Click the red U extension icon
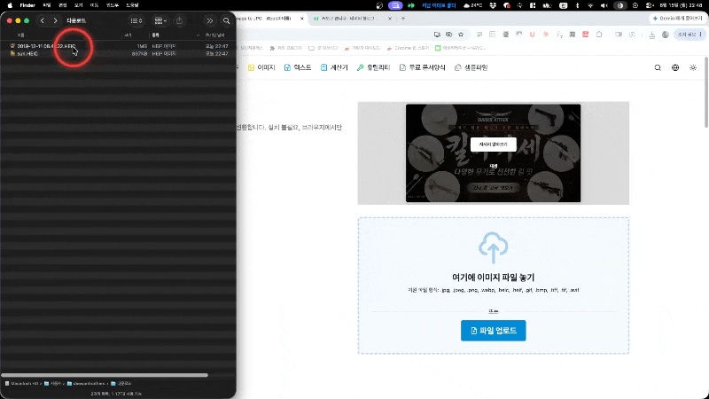This screenshot has width=709, height=399. (533, 35)
